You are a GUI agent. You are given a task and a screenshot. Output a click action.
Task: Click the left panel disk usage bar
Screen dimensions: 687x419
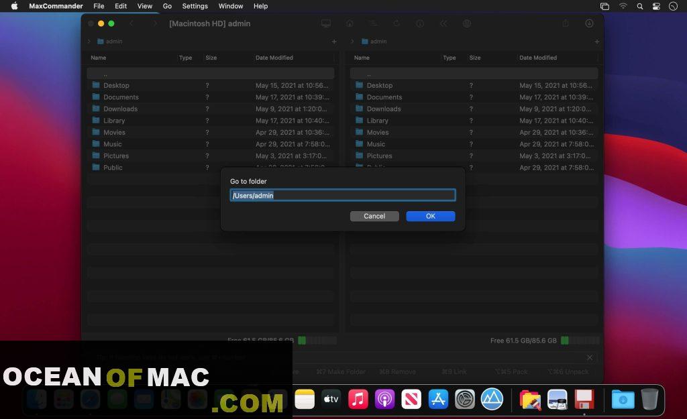(317, 340)
